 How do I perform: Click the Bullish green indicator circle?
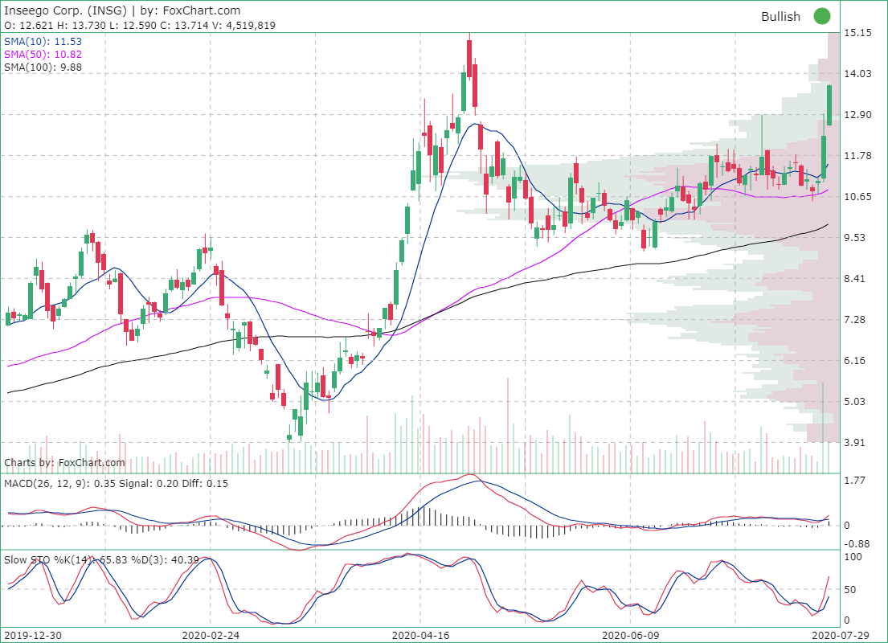pos(821,16)
